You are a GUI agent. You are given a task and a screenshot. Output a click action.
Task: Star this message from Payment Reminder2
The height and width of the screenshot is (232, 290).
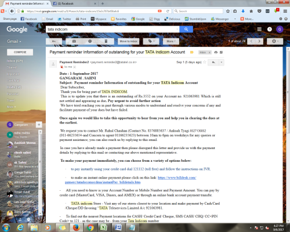pyautogui.click(x=205, y=62)
